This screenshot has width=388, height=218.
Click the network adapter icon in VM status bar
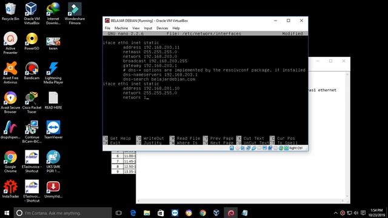click(248, 148)
